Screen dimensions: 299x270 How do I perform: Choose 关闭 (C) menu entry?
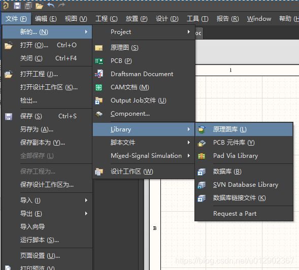coord(47,58)
